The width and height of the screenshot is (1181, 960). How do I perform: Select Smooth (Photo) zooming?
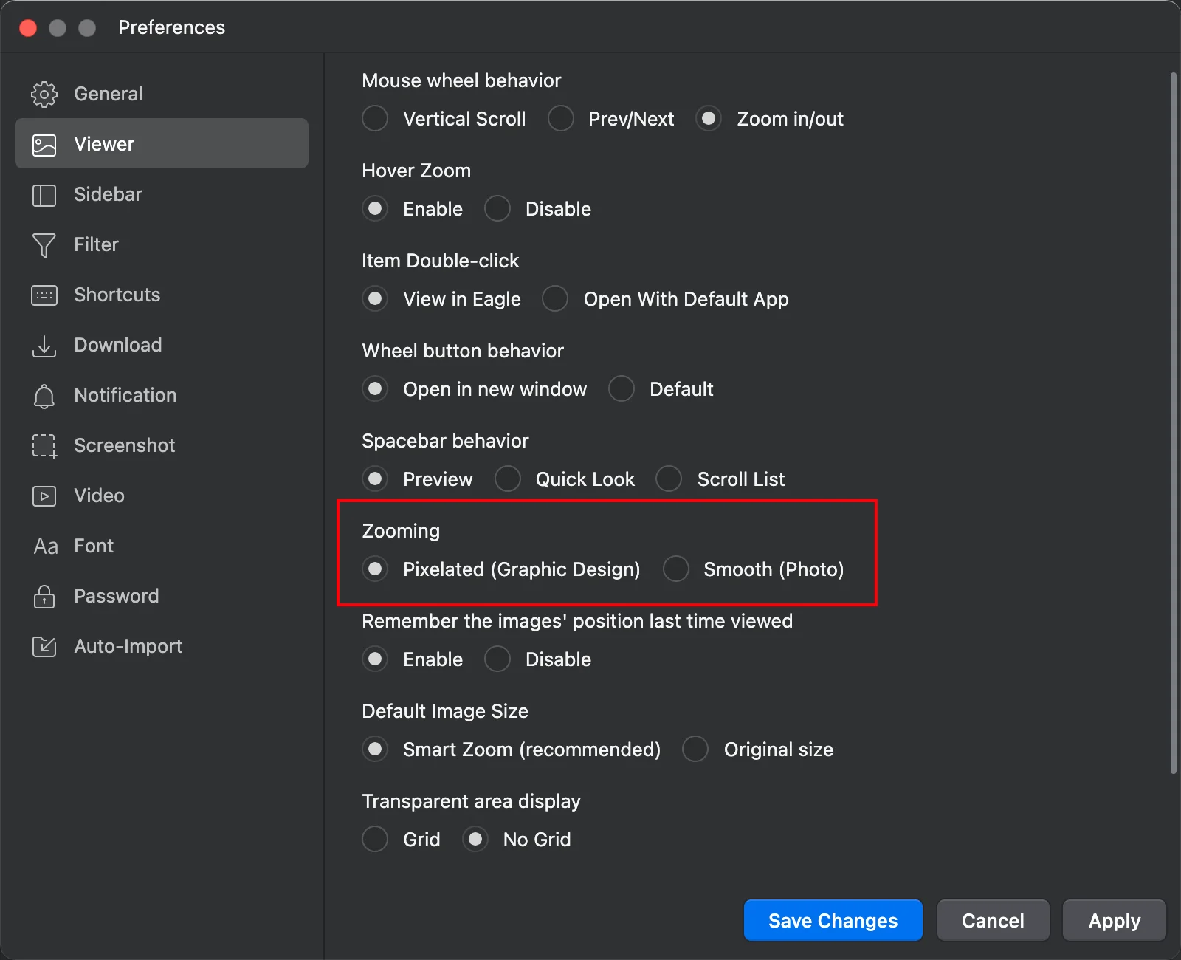675,569
